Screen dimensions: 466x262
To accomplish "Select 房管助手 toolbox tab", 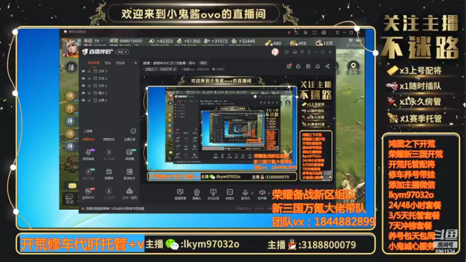I will (109, 139).
